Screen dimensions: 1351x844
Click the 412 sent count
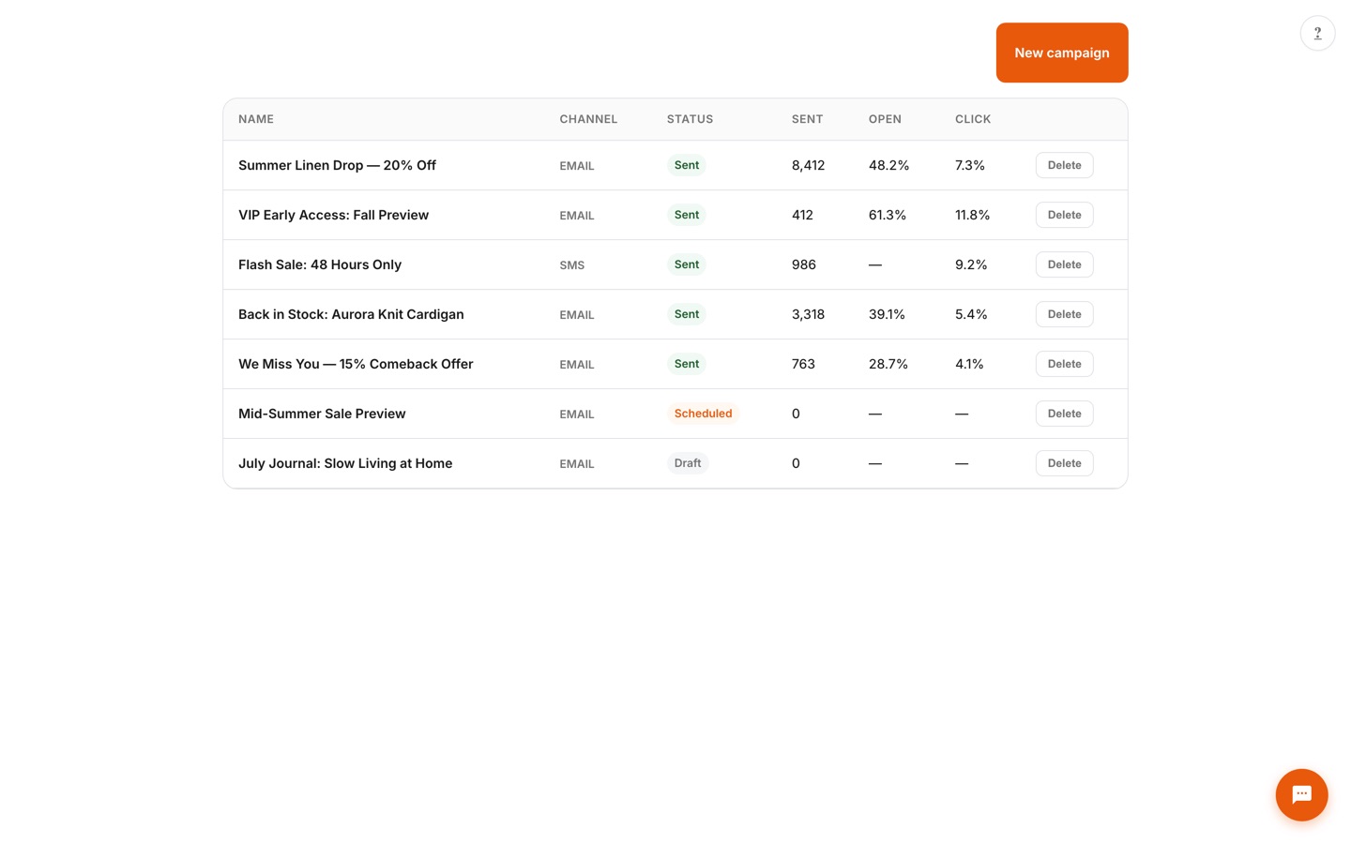click(x=802, y=215)
